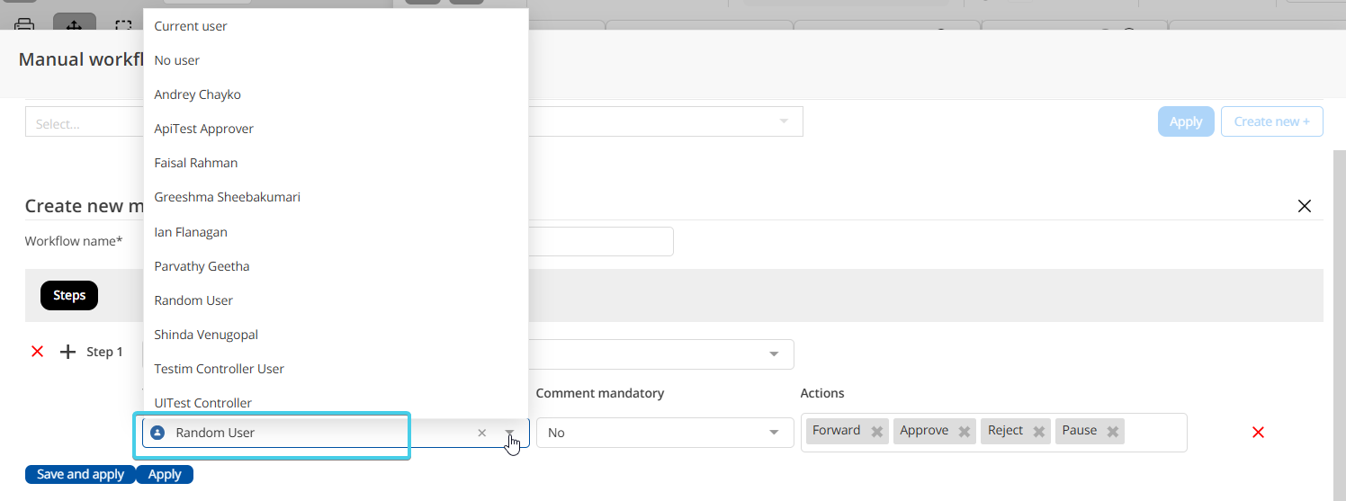The width and height of the screenshot is (1346, 501).
Task: Select Greeshma Sheebakumari from the list
Action: click(x=336, y=197)
